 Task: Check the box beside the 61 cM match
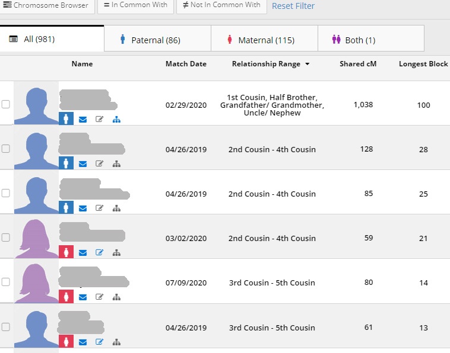[6, 326]
